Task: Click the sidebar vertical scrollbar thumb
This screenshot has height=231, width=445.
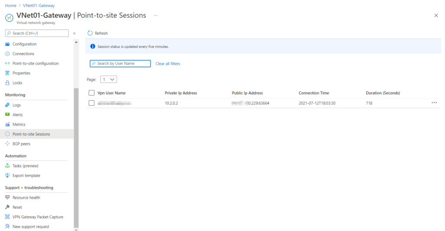Action: point(76,157)
